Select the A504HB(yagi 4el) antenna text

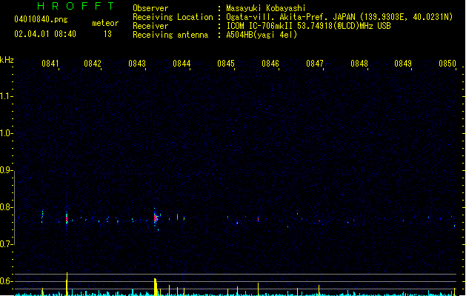point(262,35)
